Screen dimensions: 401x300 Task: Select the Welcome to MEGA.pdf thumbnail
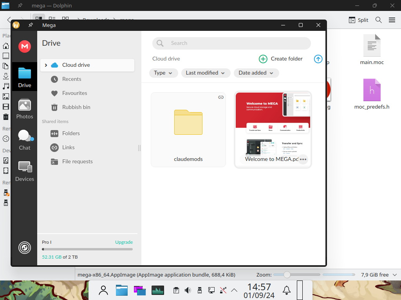click(x=273, y=130)
